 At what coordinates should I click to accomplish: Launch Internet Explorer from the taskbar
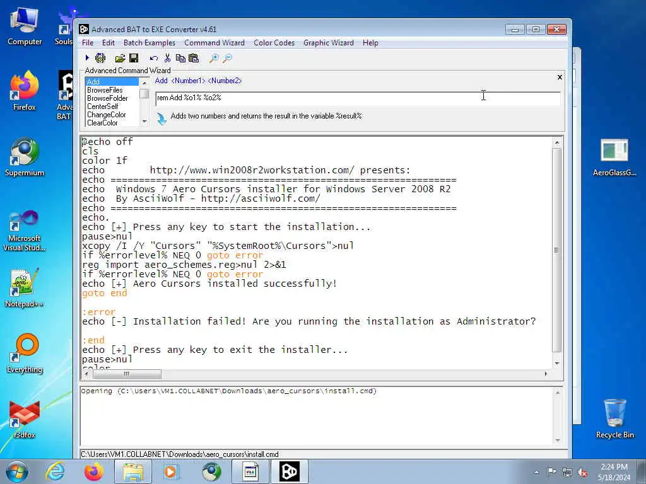(x=55, y=471)
